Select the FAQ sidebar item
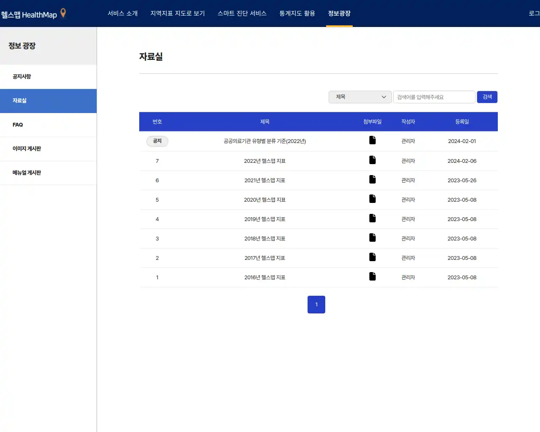The height and width of the screenshot is (432, 540). 18,125
